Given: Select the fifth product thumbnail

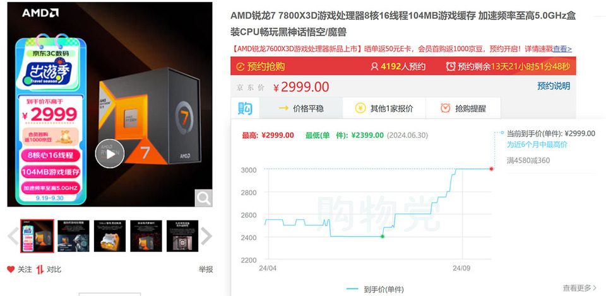Looking at the screenshot, I should pyautogui.click(x=182, y=236).
